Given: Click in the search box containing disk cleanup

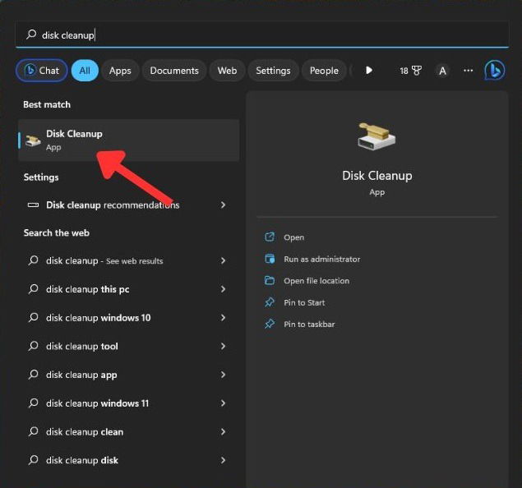Looking at the screenshot, I should pyautogui.click(x=262, y=35).
